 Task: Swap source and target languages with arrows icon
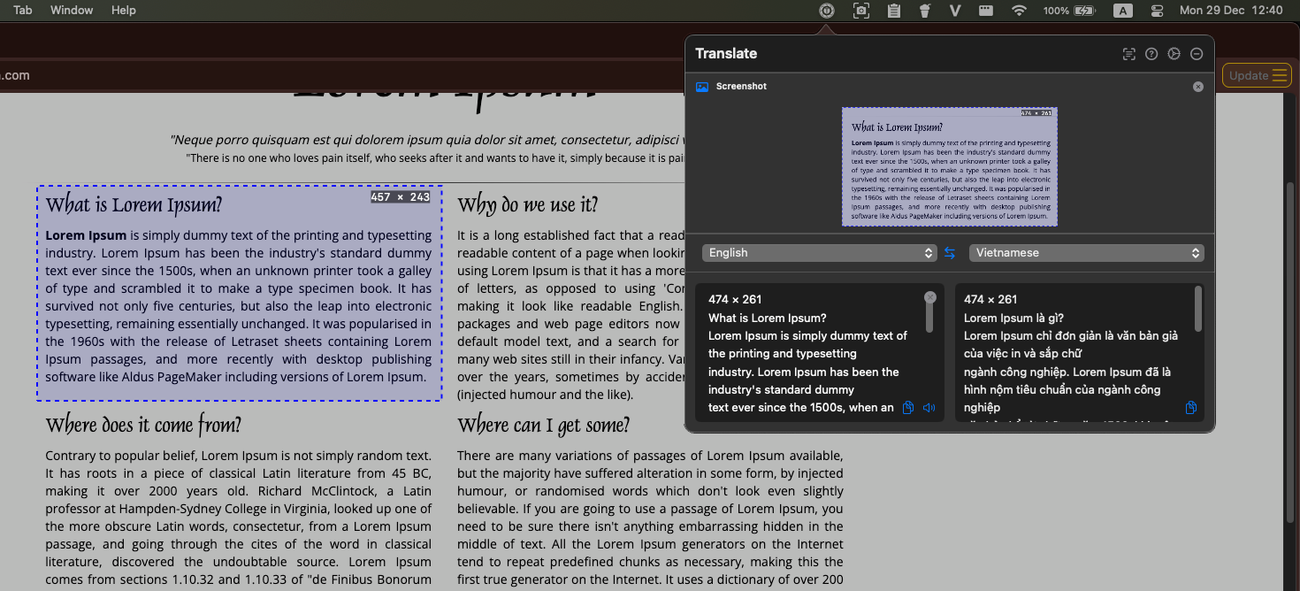pyautogui.click(x=950, y=252)
